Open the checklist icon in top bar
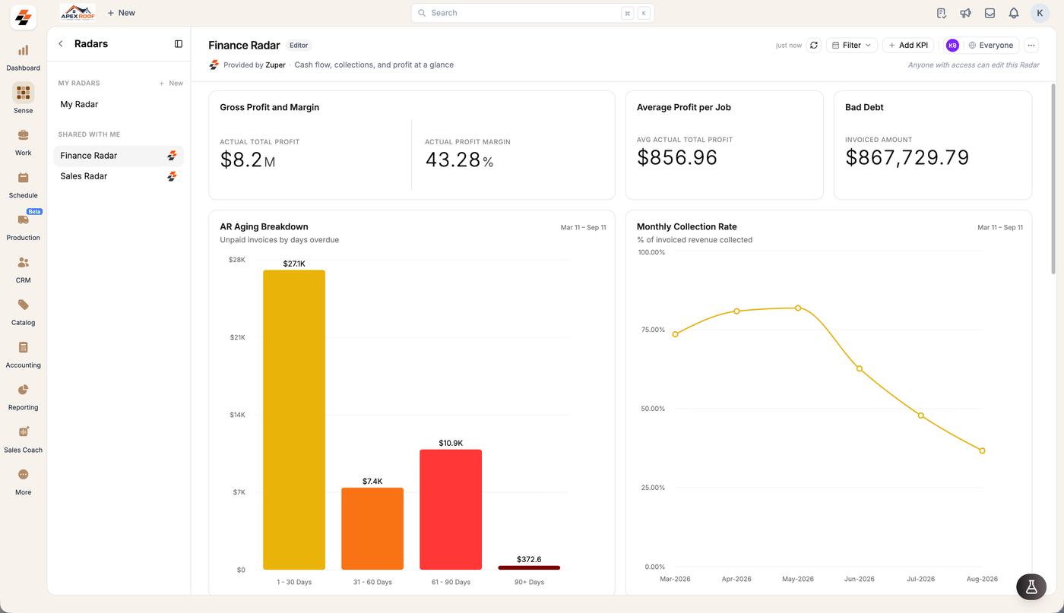 (942, 13)
